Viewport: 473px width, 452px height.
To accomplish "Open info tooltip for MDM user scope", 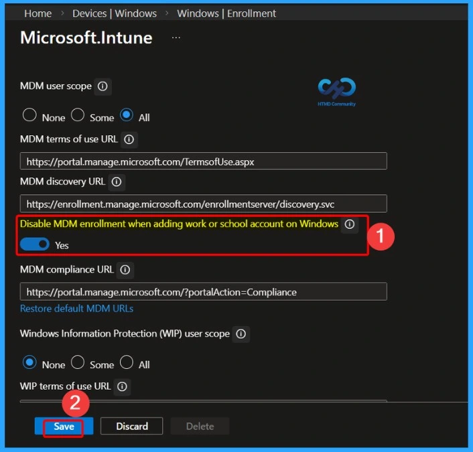I will (103, 86).
